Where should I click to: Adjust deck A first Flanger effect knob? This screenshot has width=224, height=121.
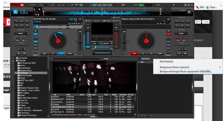(17, 38)
